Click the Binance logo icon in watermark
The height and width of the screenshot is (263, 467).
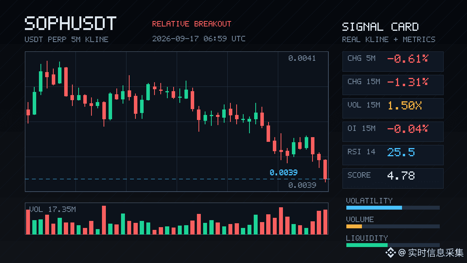pos(390,253)
